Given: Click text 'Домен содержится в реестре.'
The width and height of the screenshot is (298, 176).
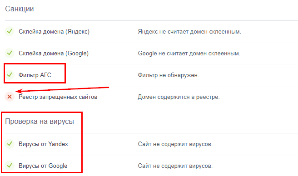Looking at the screenshot, I should click(x=179, y=97).
